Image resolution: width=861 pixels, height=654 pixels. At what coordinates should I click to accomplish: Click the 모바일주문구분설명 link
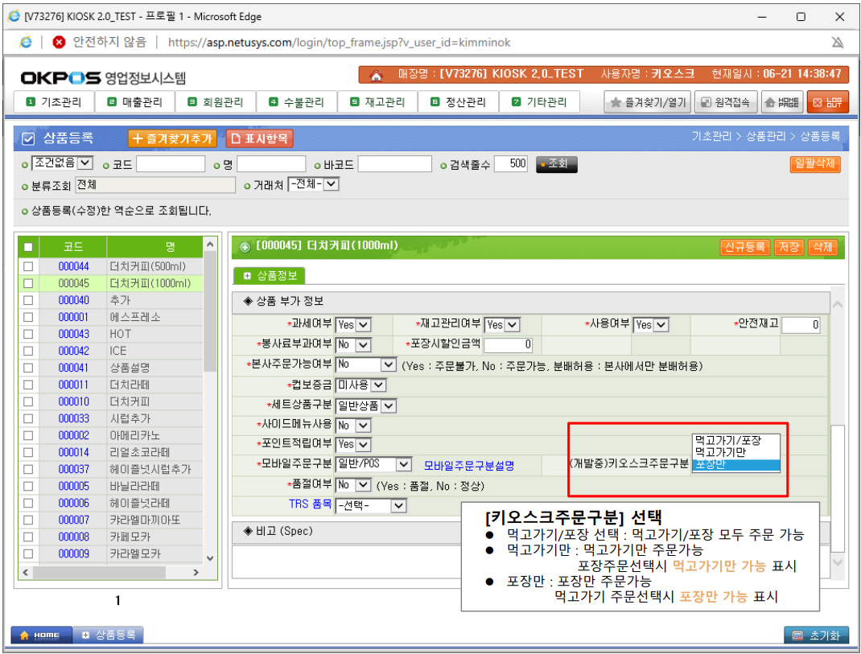pyautogui.click(x=468, y=466)
